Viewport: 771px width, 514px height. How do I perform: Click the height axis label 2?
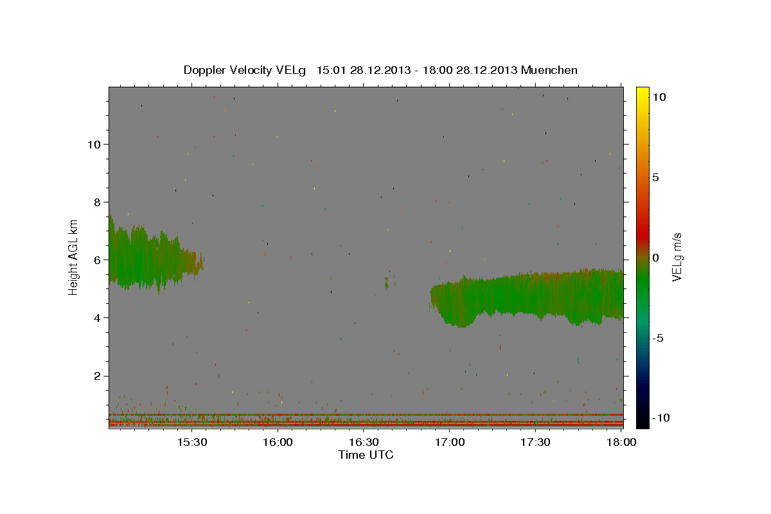pyautogui.click(x=97, y=376)
